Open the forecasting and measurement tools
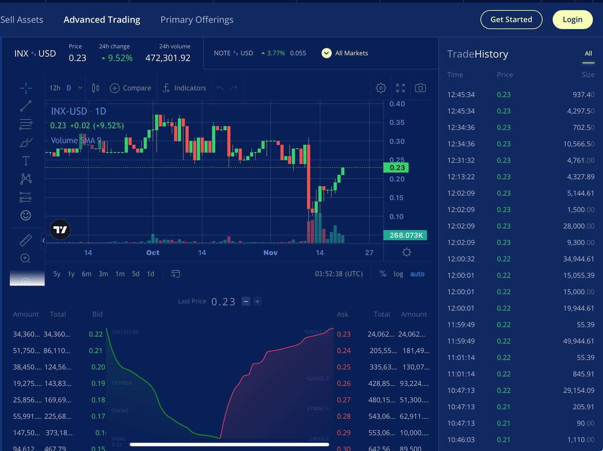The width and height of the screenshot is (603, 451). [26, 197]
